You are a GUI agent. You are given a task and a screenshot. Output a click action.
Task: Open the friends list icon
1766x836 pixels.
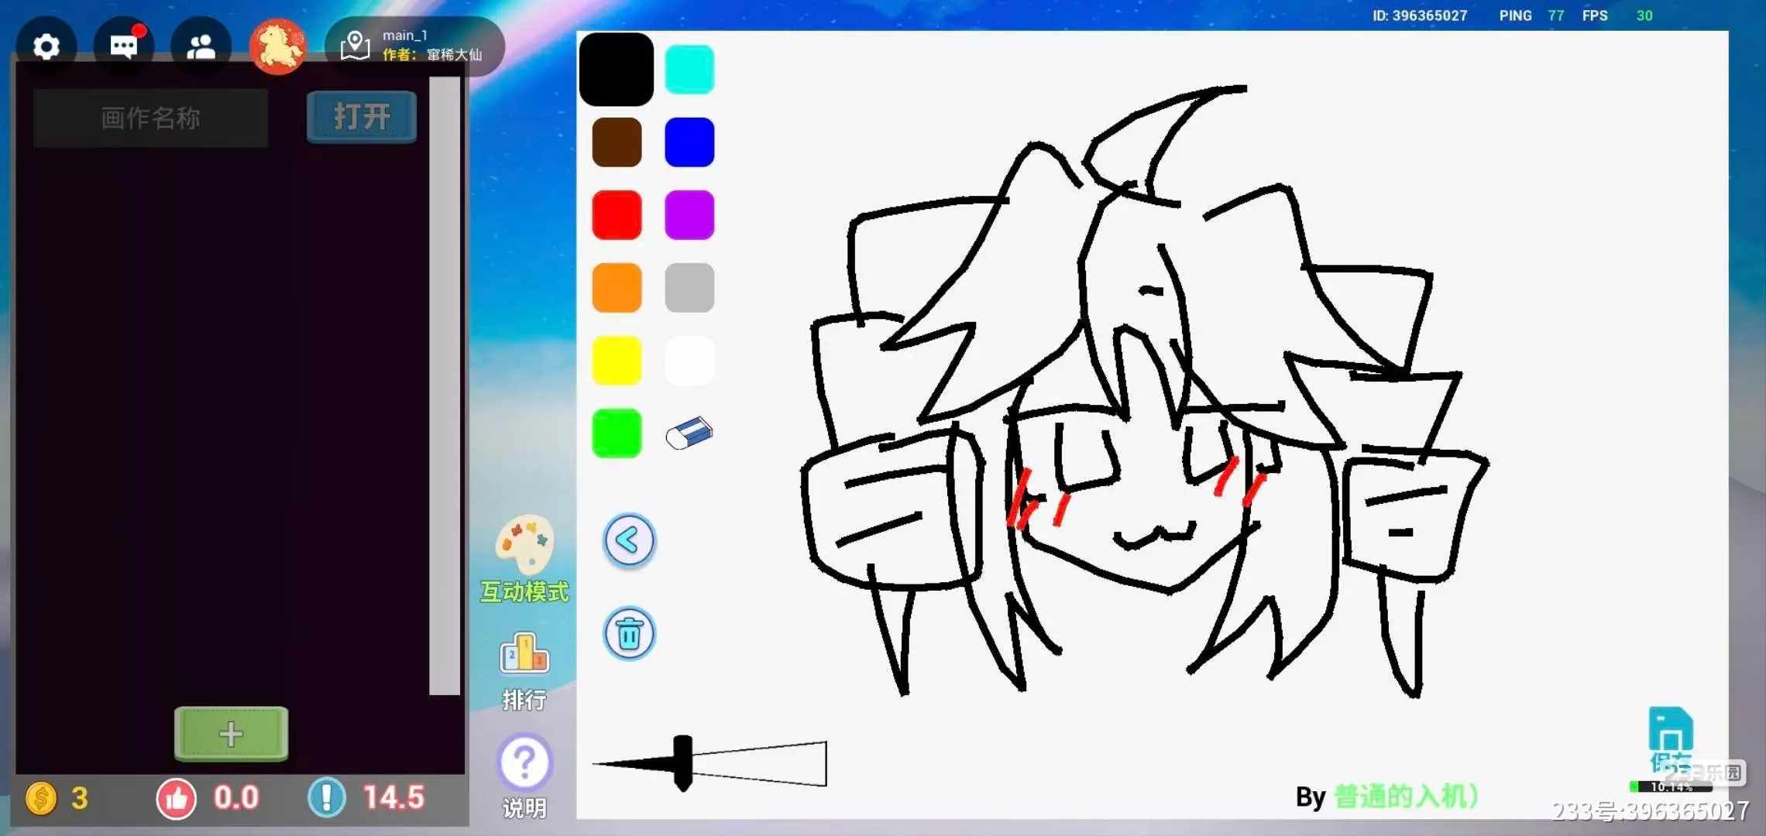tap(201, 47)
